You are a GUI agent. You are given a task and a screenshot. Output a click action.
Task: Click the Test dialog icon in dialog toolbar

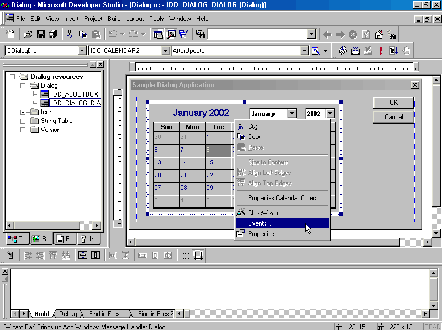(x=10, y=255)
